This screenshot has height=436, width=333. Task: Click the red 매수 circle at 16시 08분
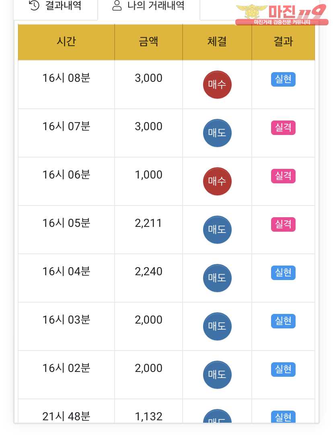click(217, 85)
